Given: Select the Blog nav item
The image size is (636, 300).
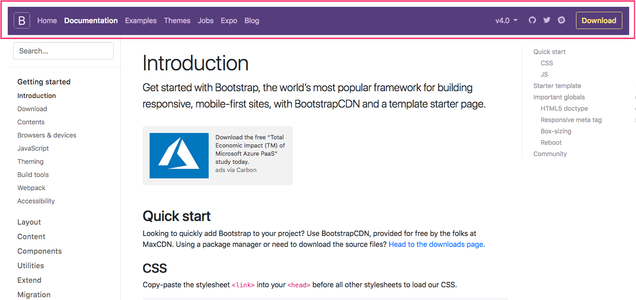Looking at the screenshot, I should point(252,20).
